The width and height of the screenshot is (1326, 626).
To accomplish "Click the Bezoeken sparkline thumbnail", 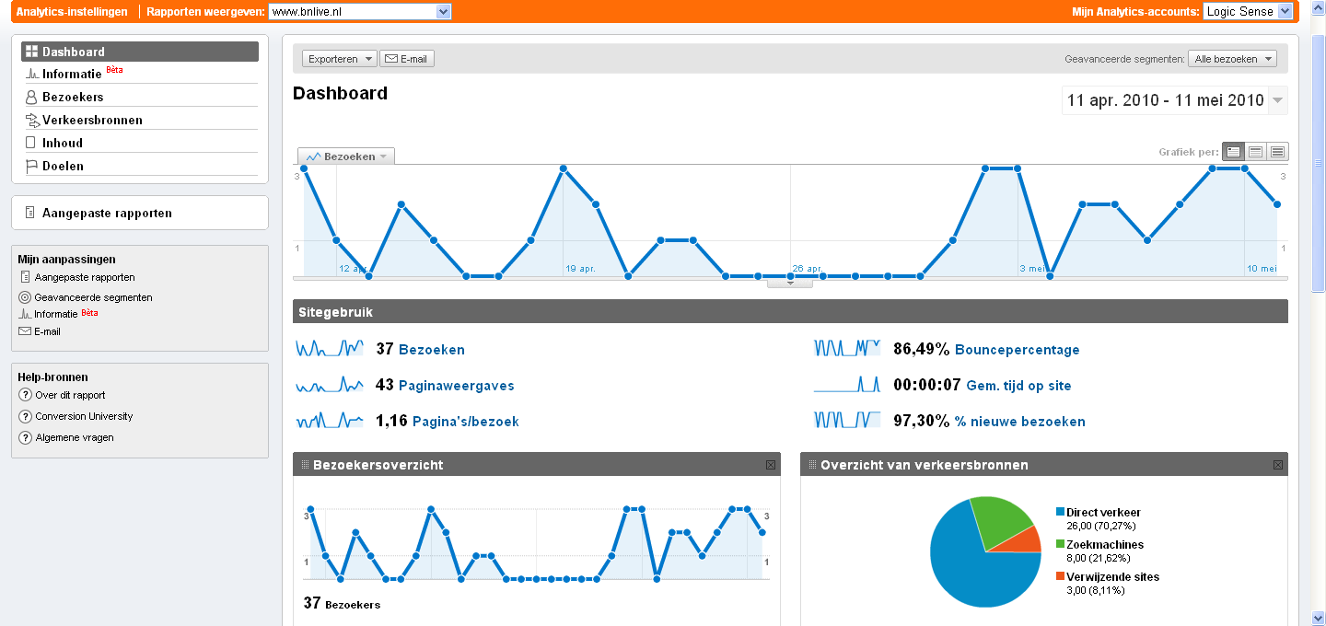I will pos(330,348).
